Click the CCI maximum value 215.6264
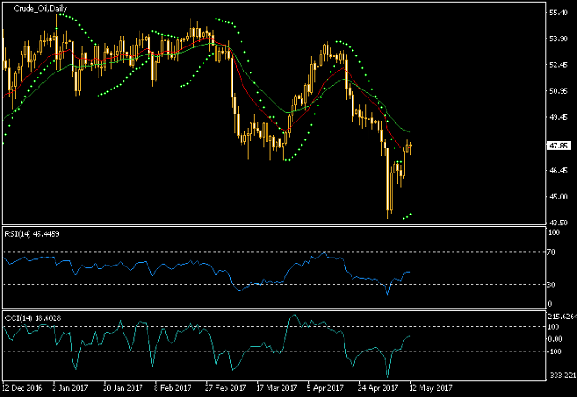The image size is (577, 397). pyautogui.click(x=563, y=317)
